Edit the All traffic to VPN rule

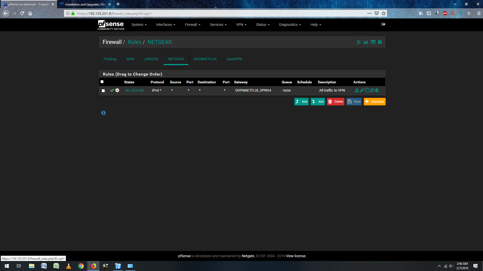coord(362,90)
